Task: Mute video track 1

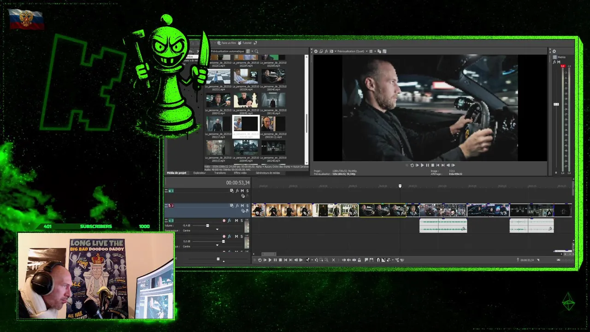Action: (242, 191)
